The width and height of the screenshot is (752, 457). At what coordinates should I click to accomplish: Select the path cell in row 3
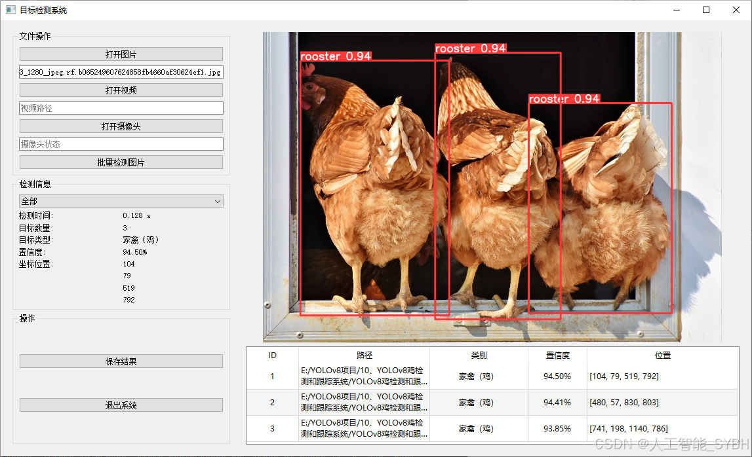(x=364, y=428)
